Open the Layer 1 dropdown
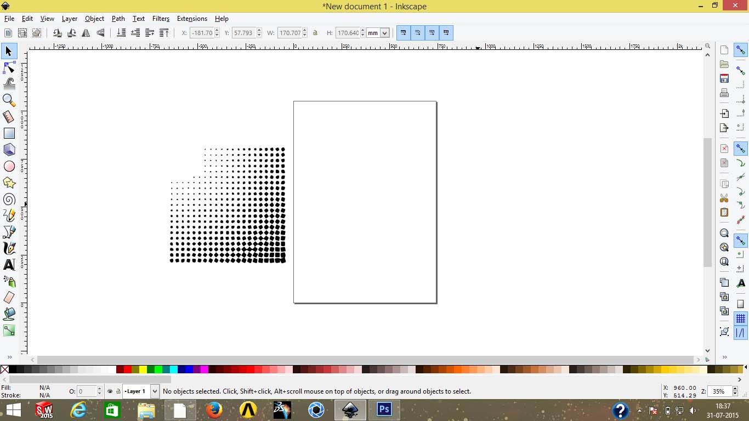 click(155, 391)
